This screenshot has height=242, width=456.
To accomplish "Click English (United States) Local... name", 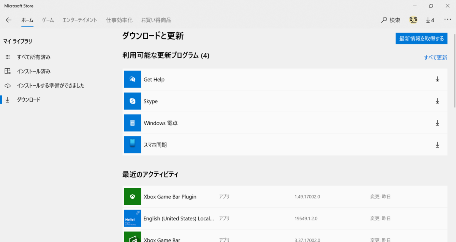I will pyautogui.click(x=179, y=218).
